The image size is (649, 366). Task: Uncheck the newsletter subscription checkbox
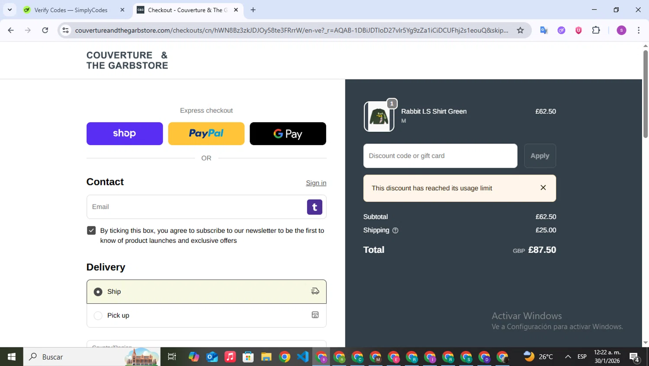[91, 230]
